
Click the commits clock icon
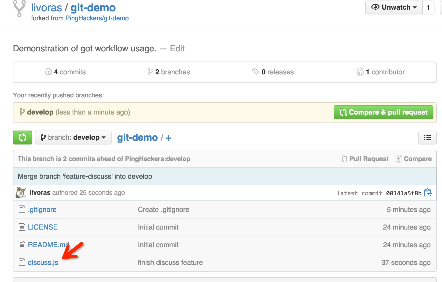[x=48, y=72]
